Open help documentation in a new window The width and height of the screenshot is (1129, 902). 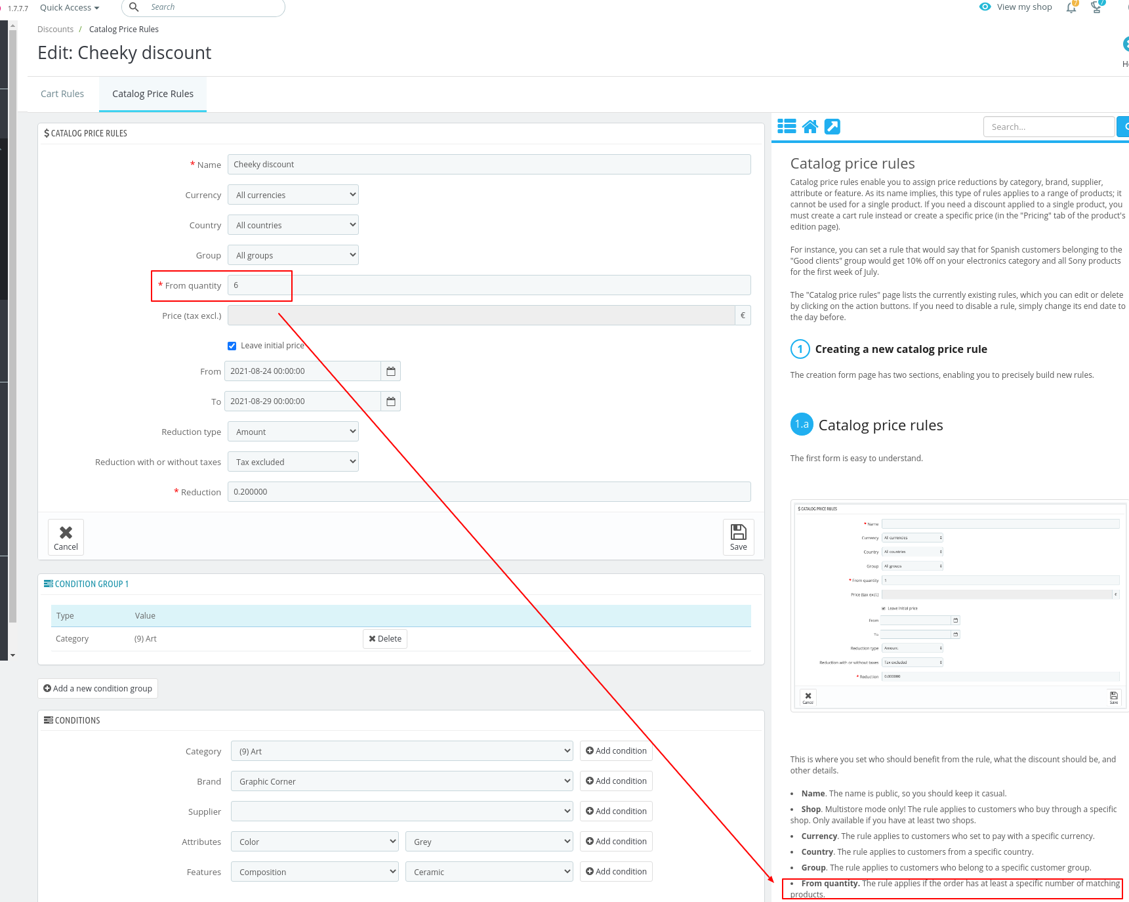[x=832, y=126]
